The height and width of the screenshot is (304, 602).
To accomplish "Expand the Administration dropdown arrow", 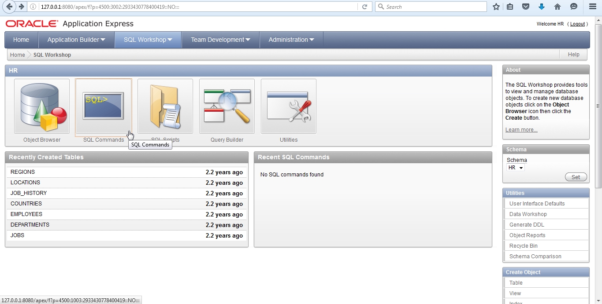I will point(312,40).
